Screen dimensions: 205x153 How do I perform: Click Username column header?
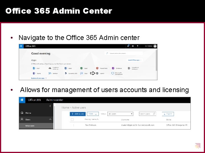(x=125, y=120)
